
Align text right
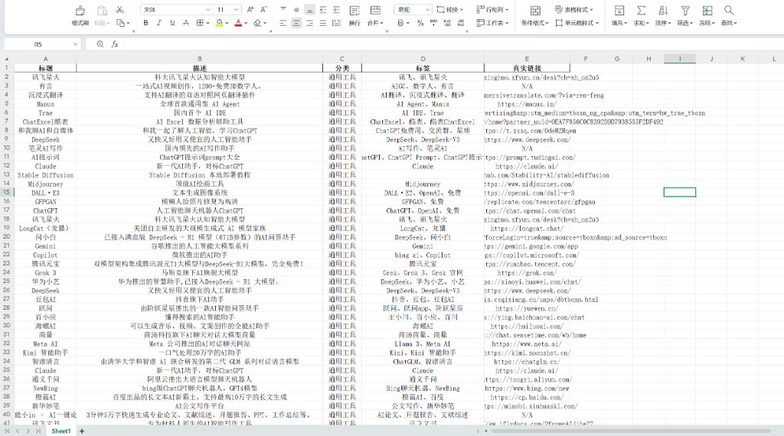(x=310, y=23)
